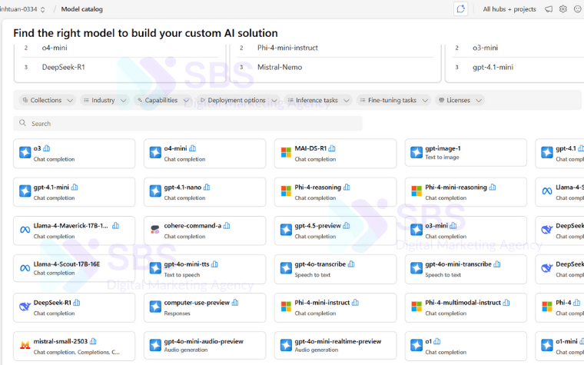Click the benchmark icon next to Phi-4-multimodal-instruct
This screenshot has width=584, height=365.
[506, 303]
